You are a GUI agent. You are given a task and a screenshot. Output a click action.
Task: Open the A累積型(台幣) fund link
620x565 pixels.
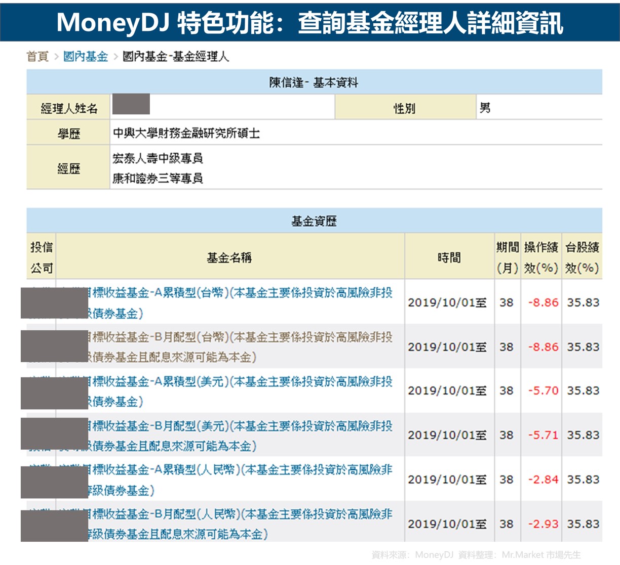tap(241, 302)
